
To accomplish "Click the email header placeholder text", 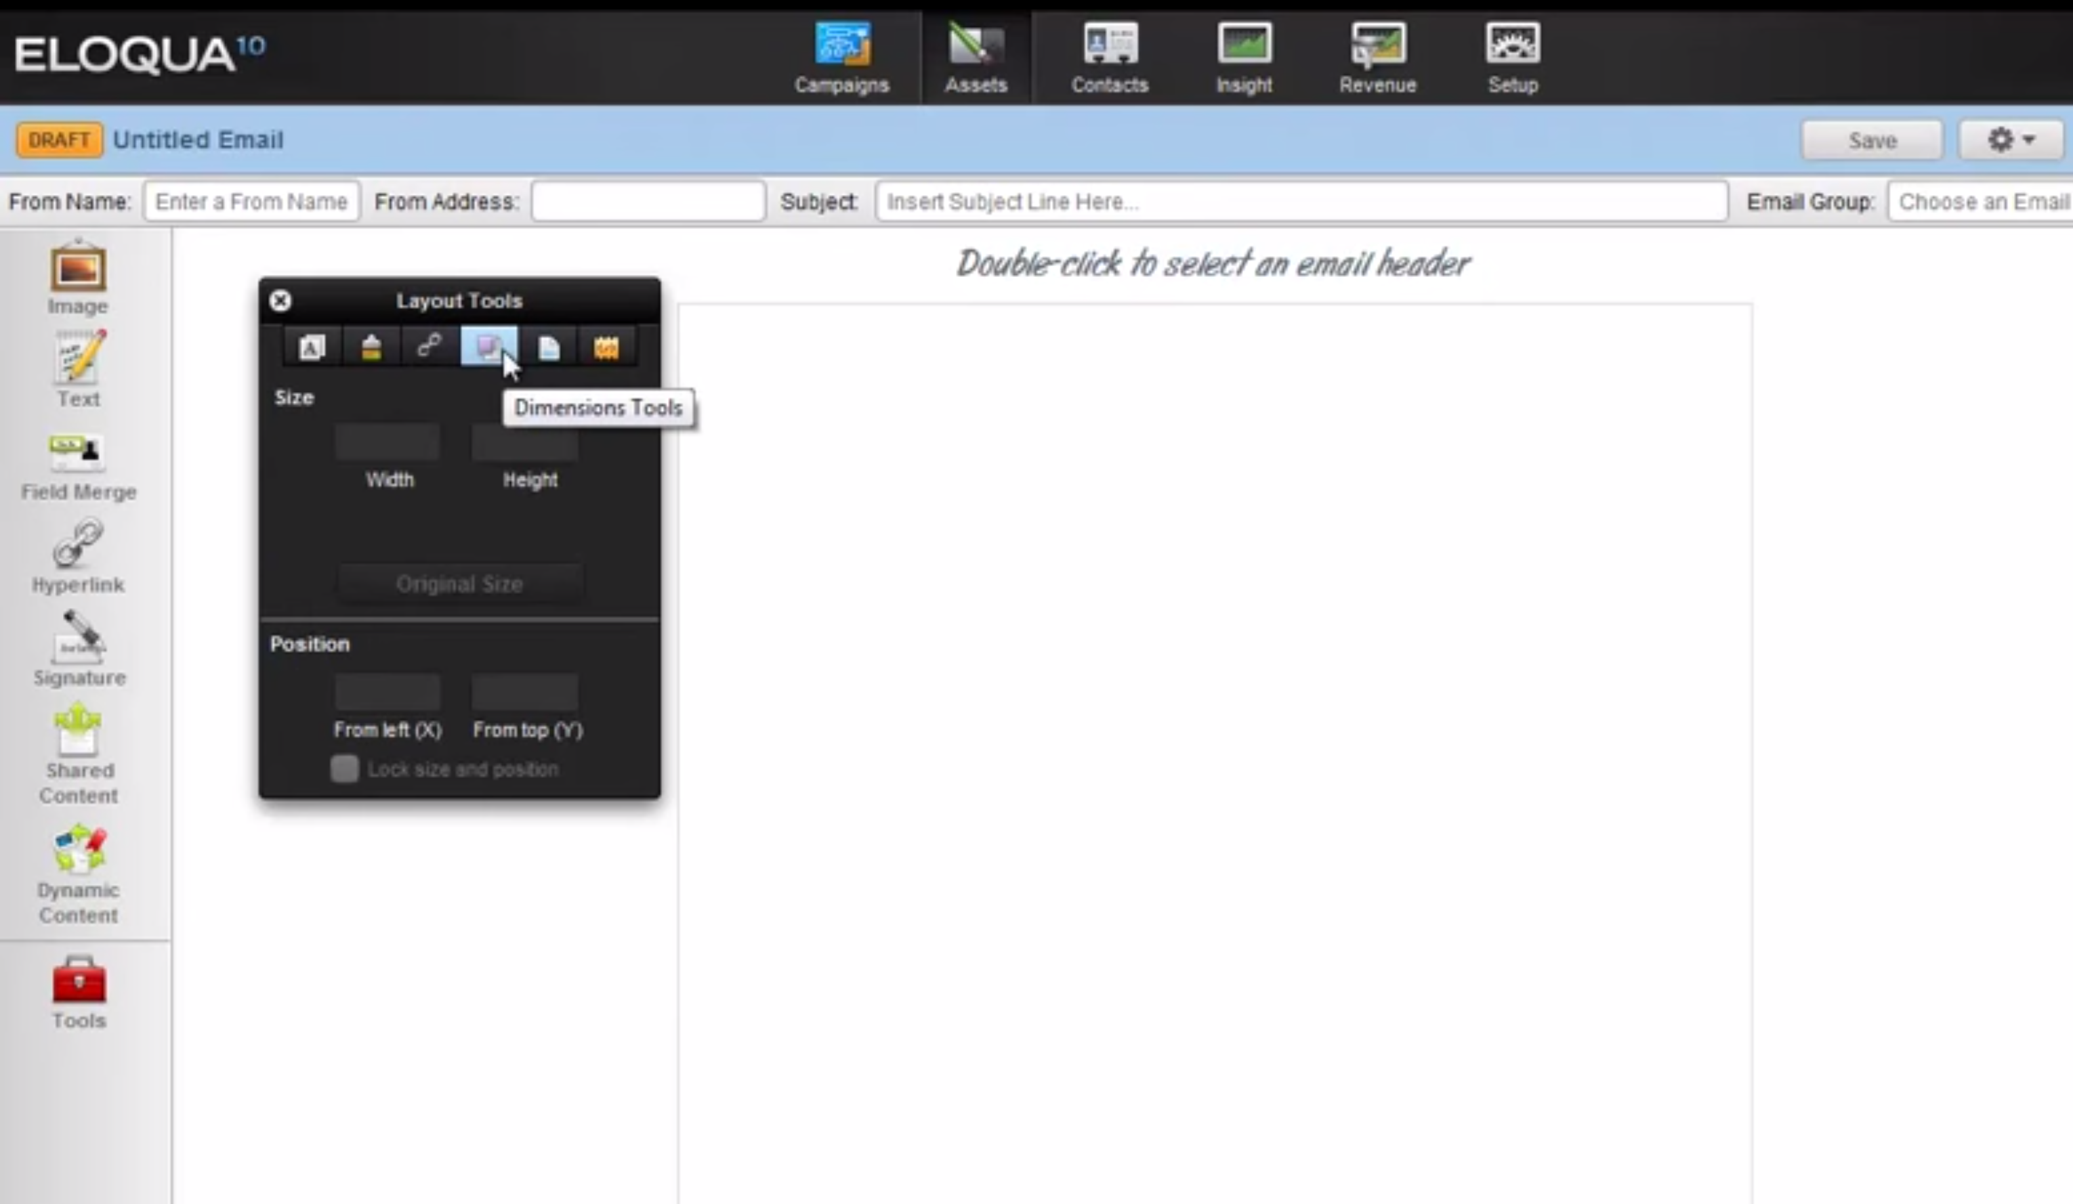I will [1213, 264].
